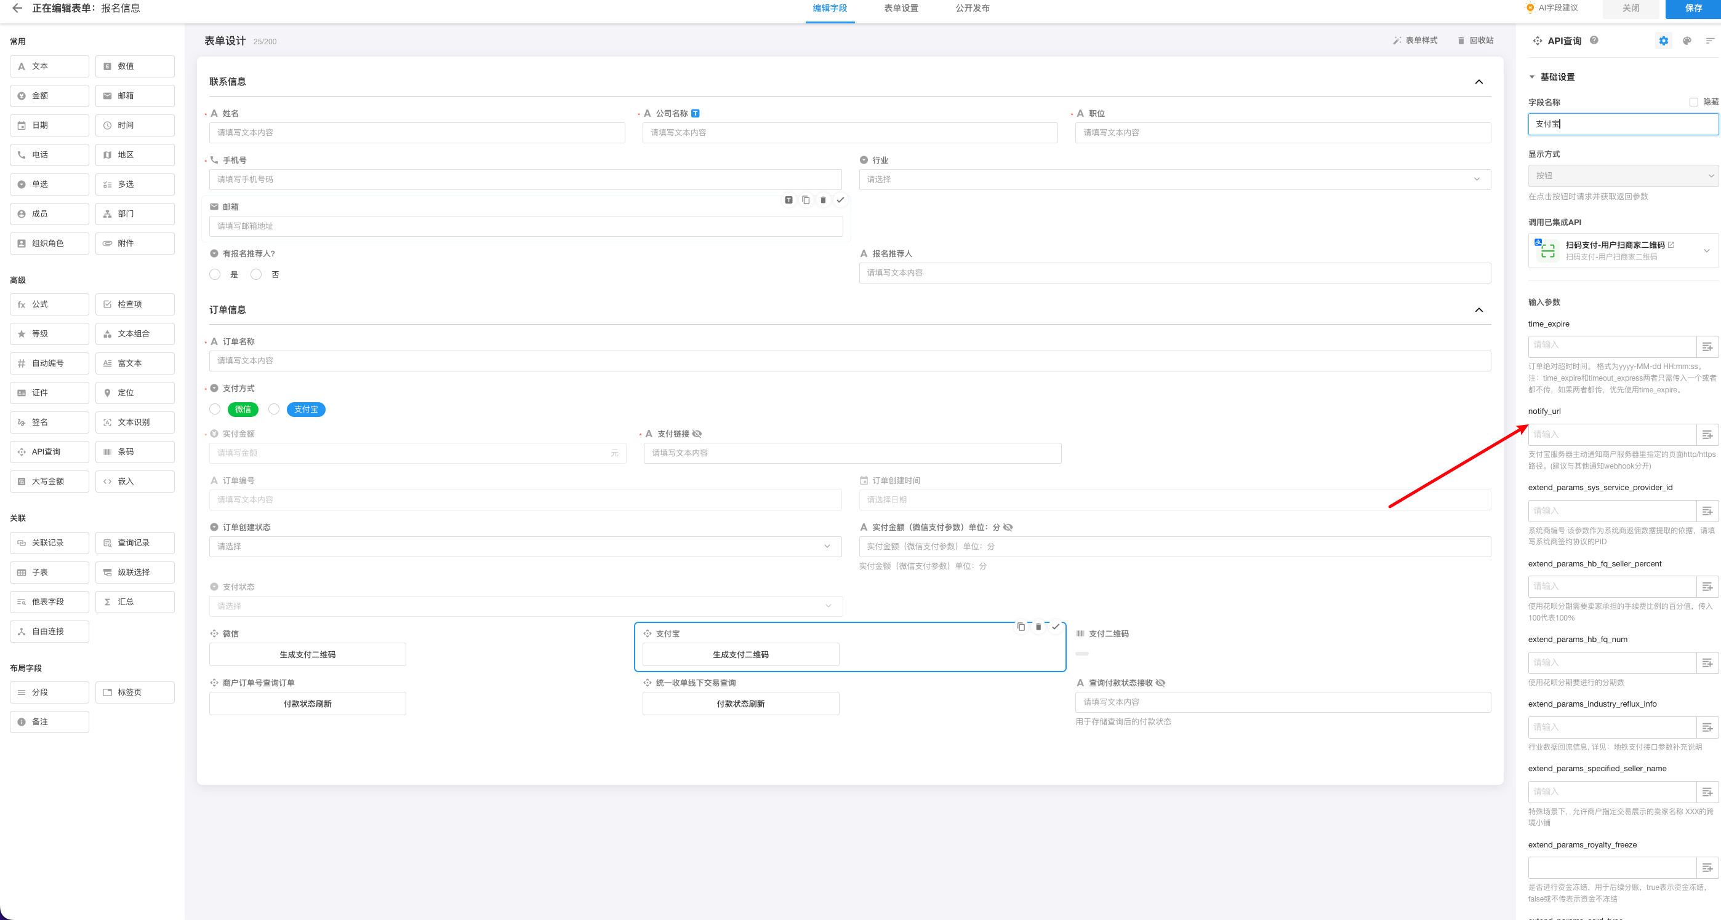Screen dimensions: 1721x920
Task: Click 付款状态刷新 under 商户订单号查询订单
Action: point(307,704)
